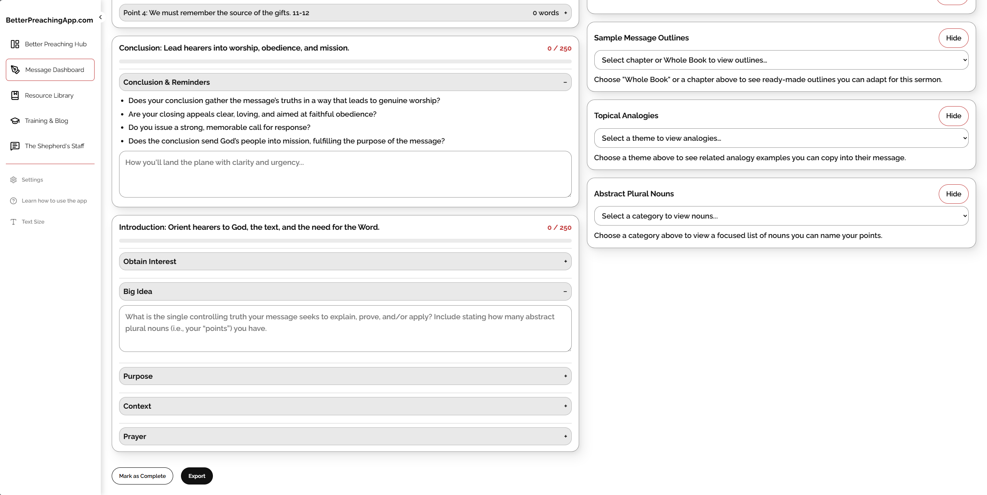The height and width of the screenshot is (495, 987).
Task: Expand the Prayer section
Action: pyautogui.click(x=345, y=436)
